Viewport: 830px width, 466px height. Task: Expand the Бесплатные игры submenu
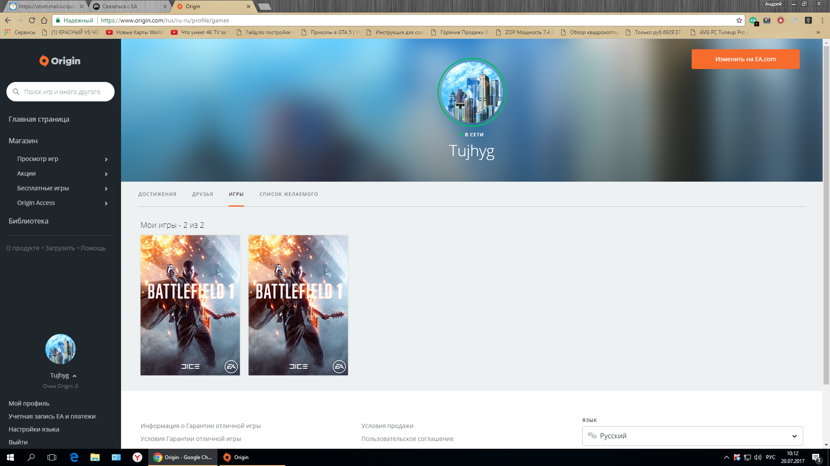coord(106,189)
